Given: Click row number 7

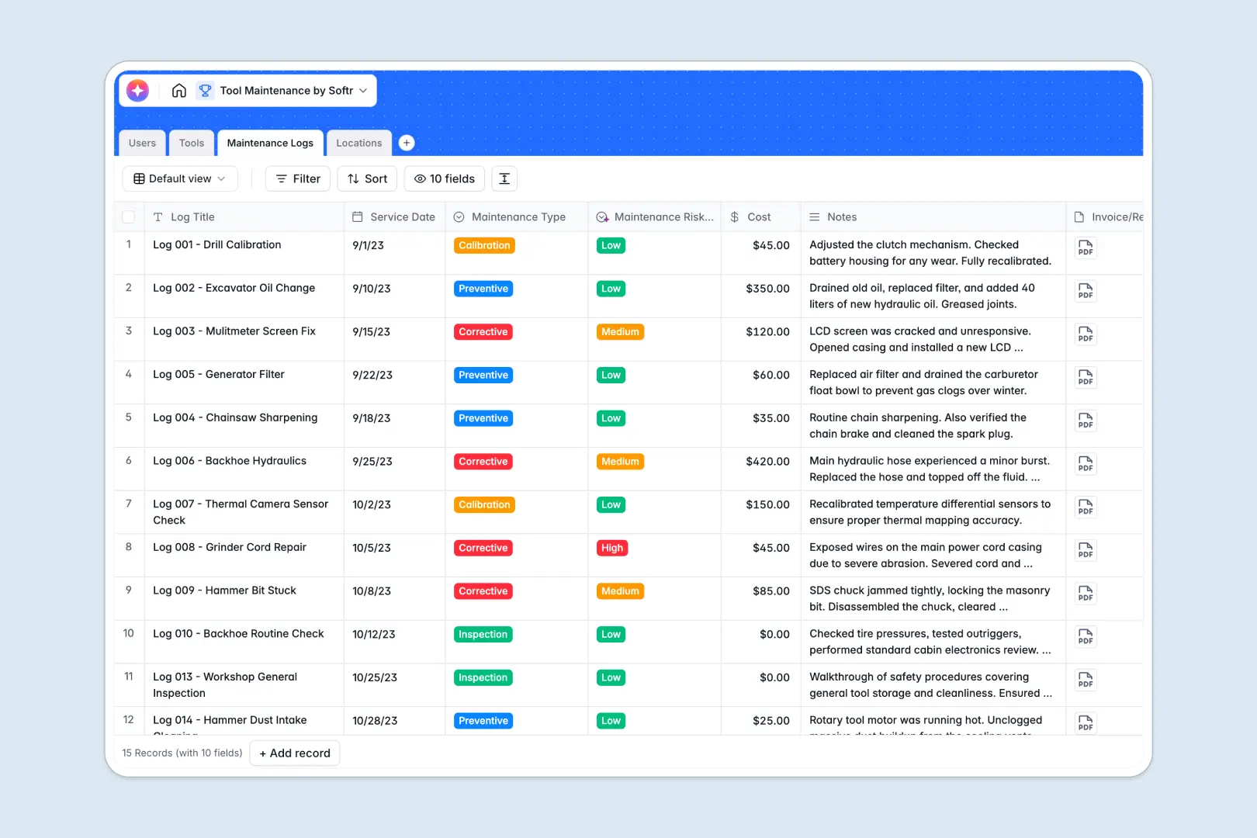Looking at the screenshot, I should pyautogui.click(x=129, y=504).
